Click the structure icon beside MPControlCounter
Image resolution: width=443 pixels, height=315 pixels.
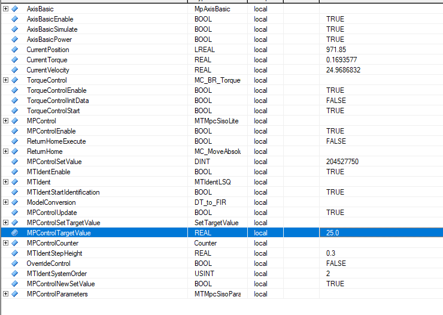point(15,243)
